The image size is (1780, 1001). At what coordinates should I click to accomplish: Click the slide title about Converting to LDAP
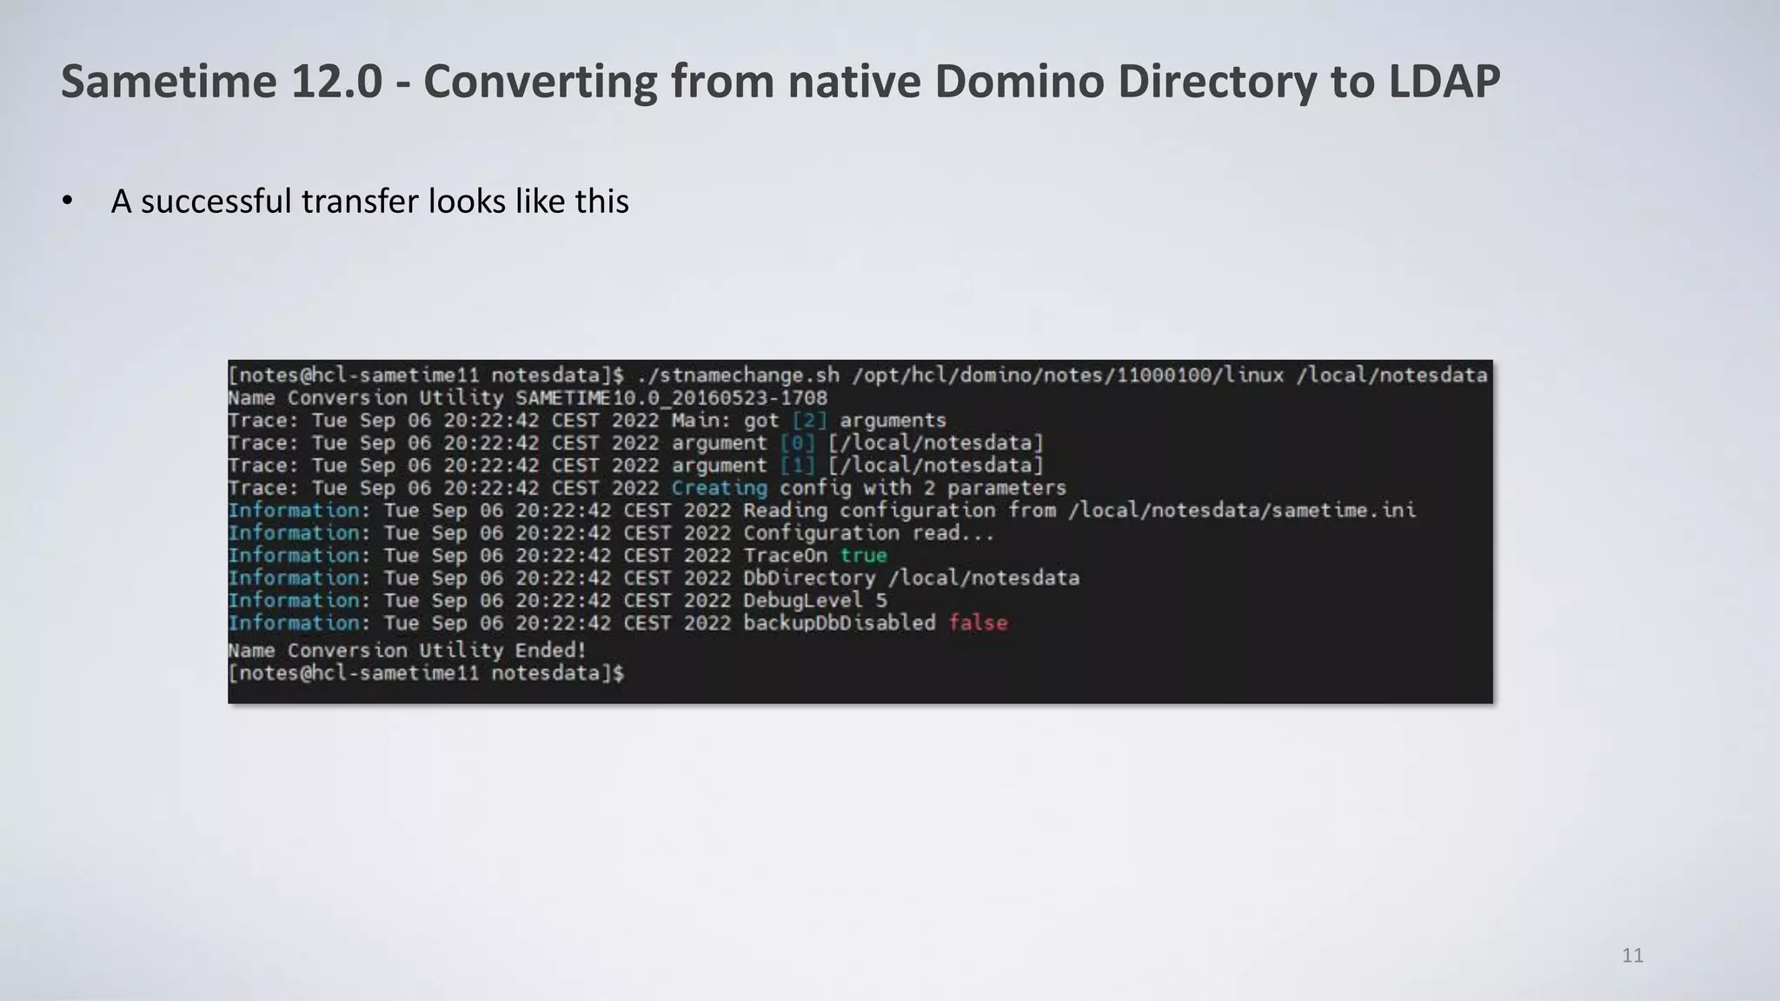pyautogui.click(x=780, y=82)
